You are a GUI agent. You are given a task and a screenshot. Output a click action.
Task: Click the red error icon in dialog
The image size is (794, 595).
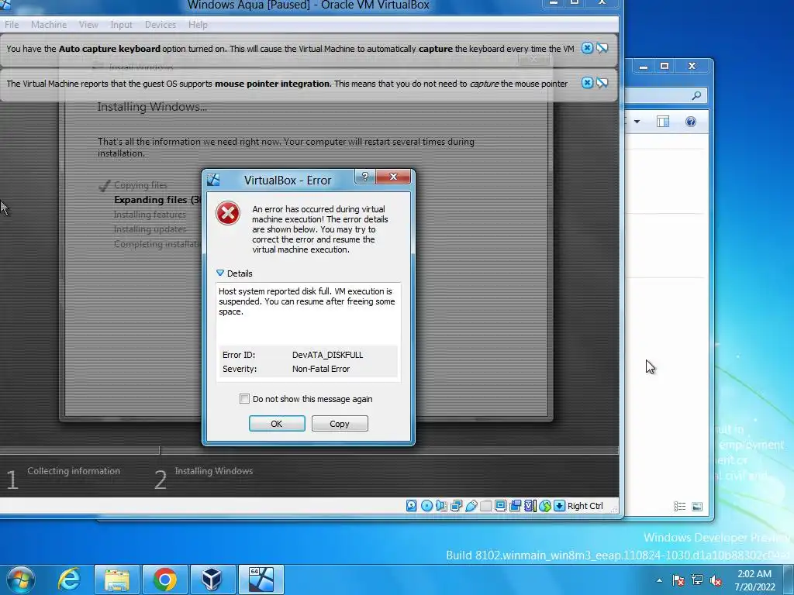(228, 213)
